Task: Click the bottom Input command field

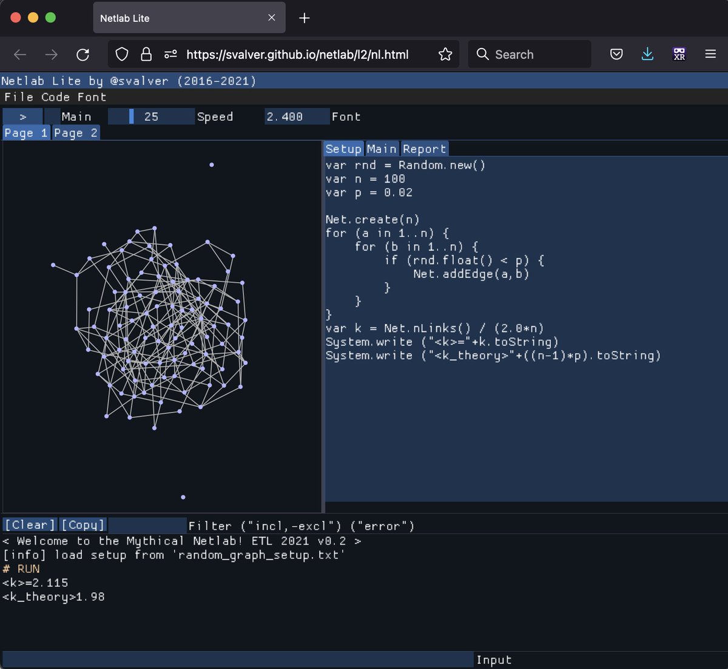Action: pos(238,660)
